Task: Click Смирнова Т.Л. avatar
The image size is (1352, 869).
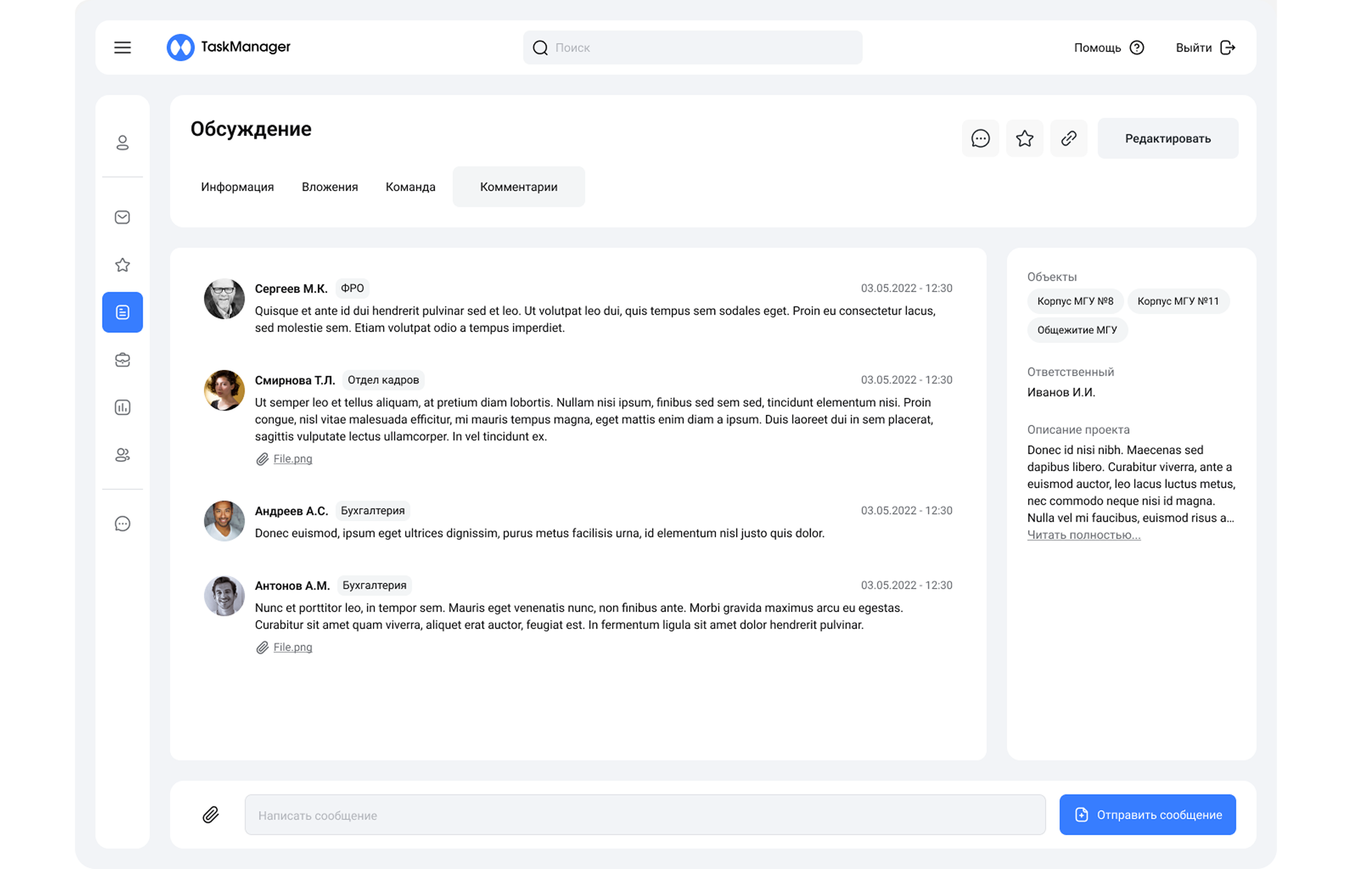Action: 224,390
